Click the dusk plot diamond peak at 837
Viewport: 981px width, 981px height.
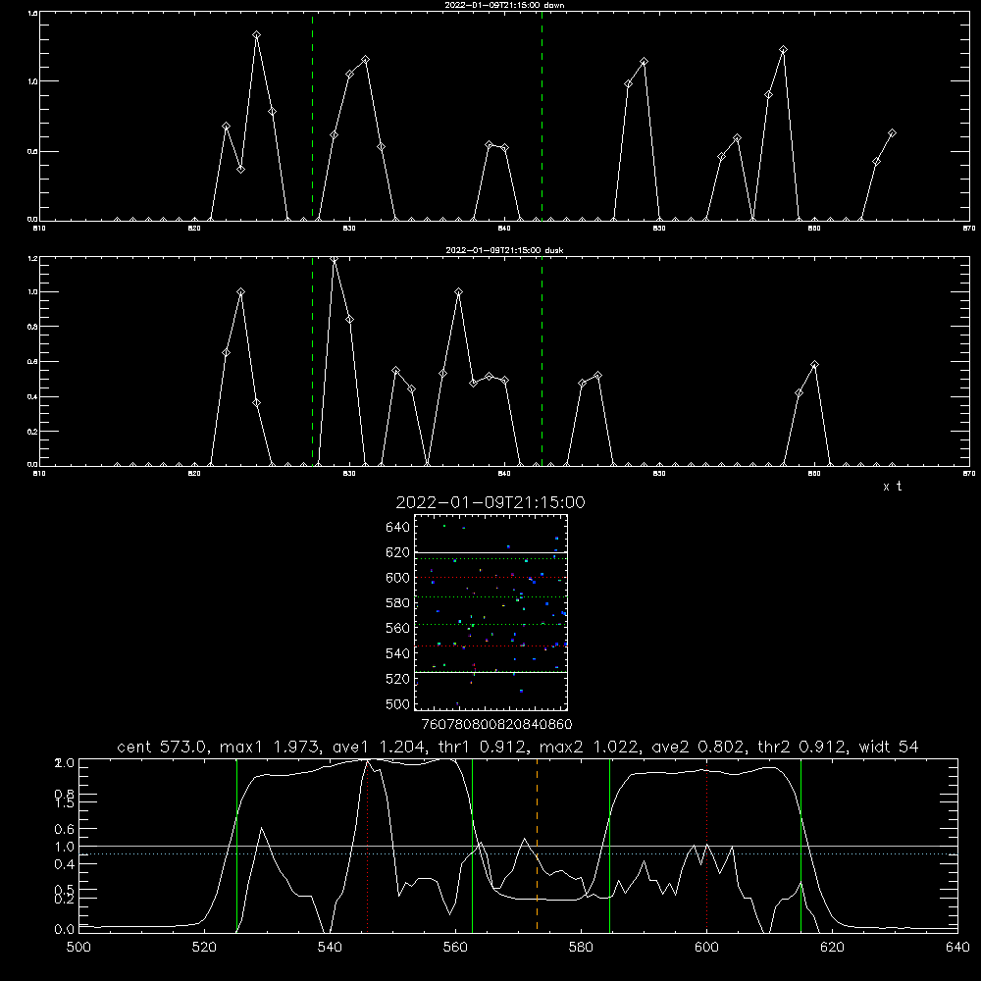pyautogui.click(x=458, y=292)
